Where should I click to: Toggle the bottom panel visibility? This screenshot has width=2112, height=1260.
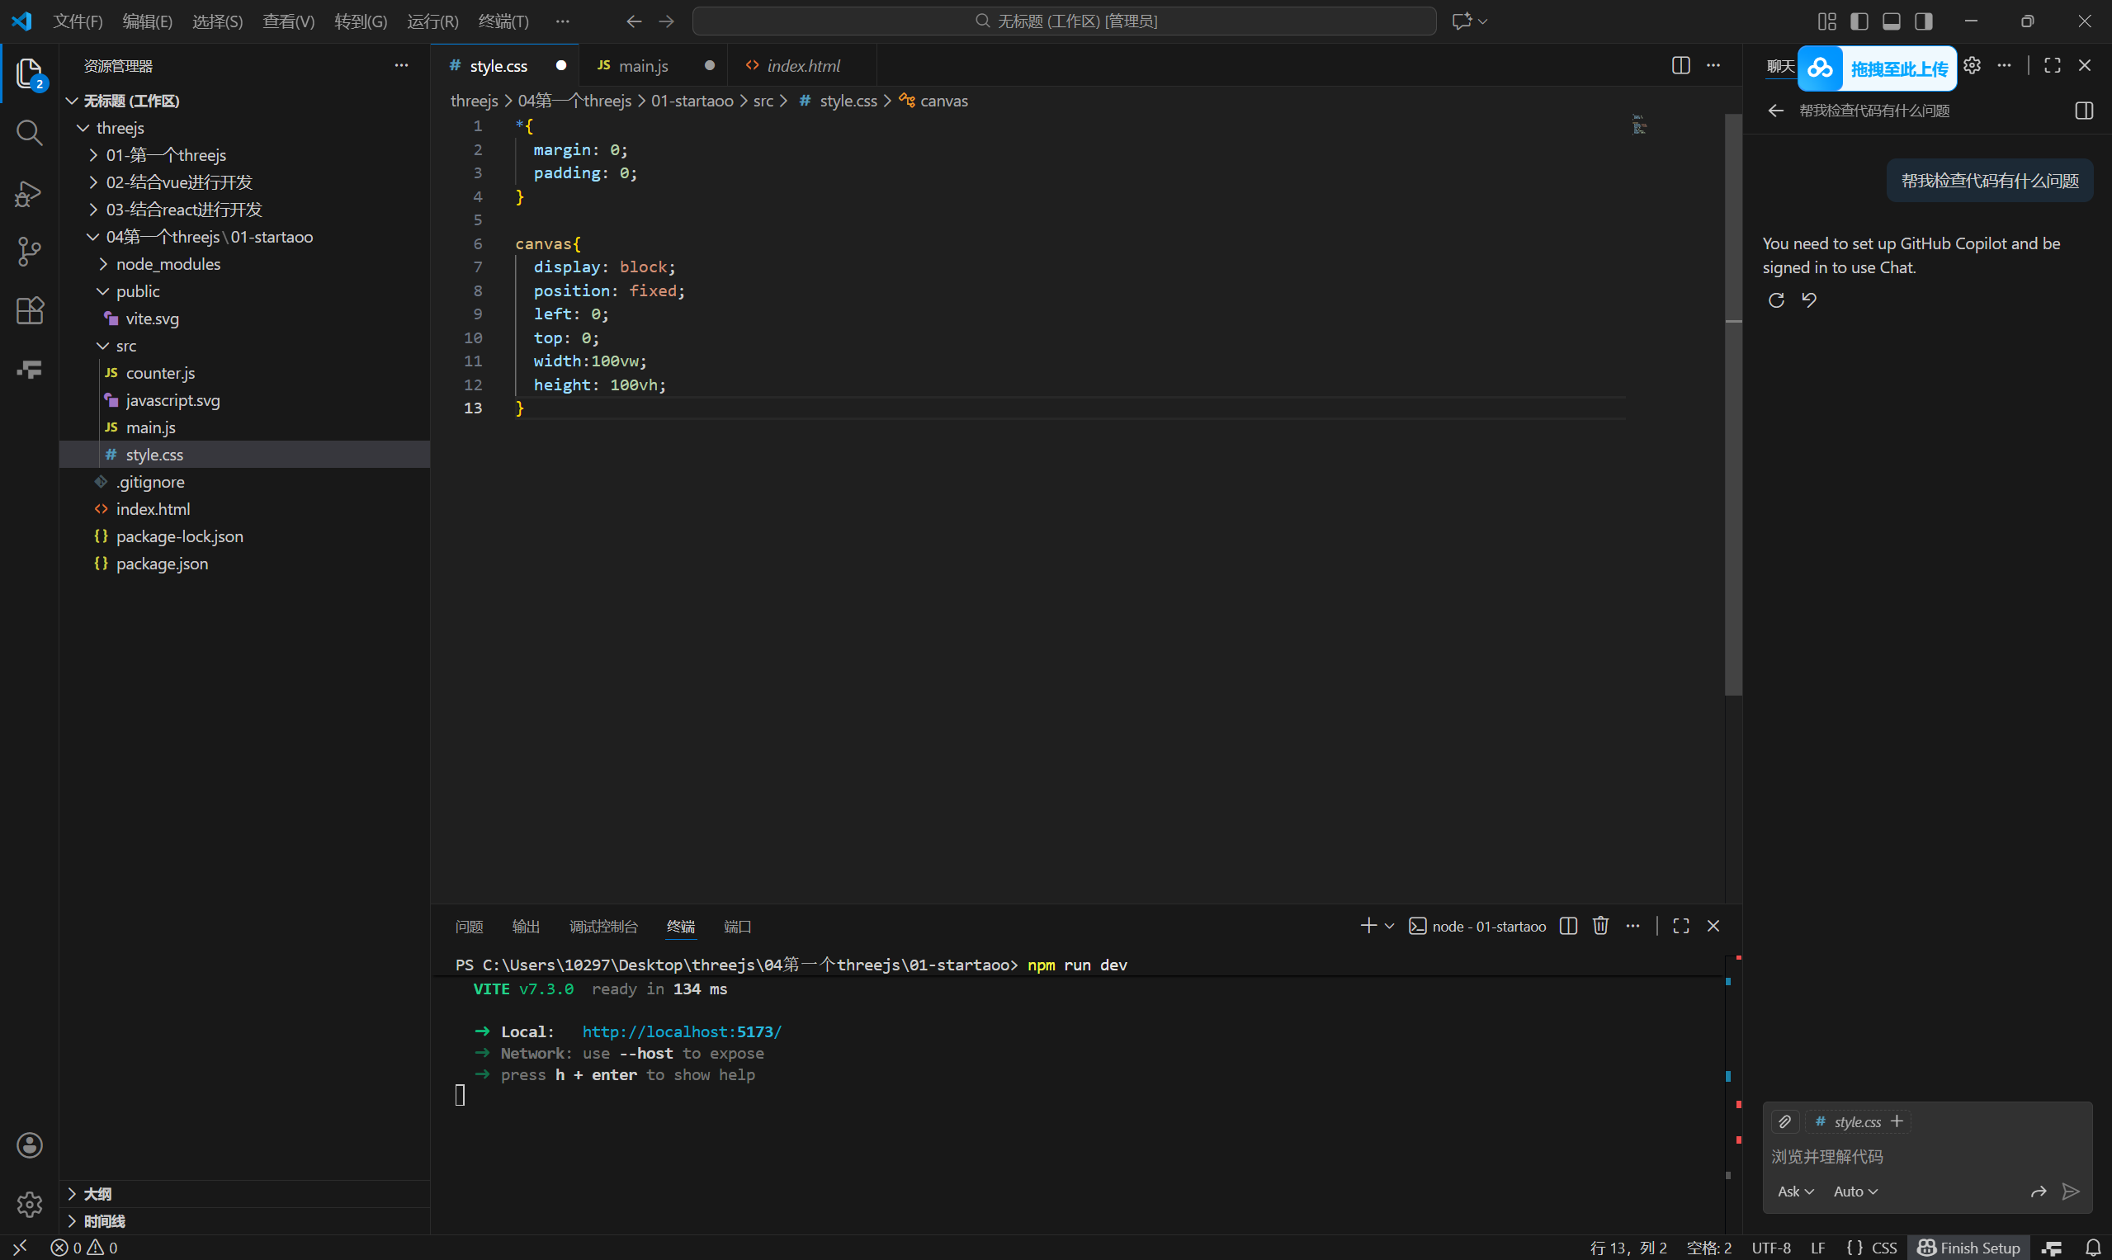click(1890, 21)
